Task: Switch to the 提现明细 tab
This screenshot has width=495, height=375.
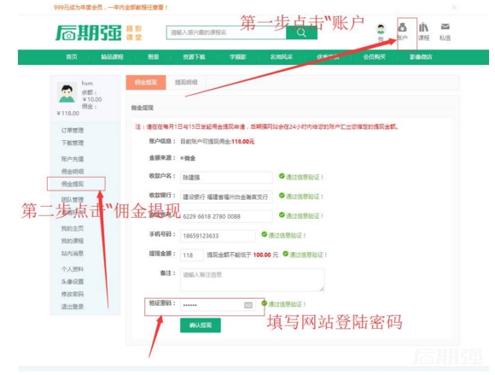Action: click(186, 83)
